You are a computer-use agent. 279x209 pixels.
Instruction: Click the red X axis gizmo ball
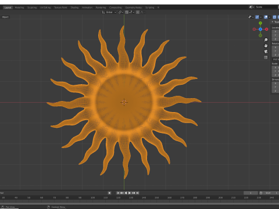[267, 29]
